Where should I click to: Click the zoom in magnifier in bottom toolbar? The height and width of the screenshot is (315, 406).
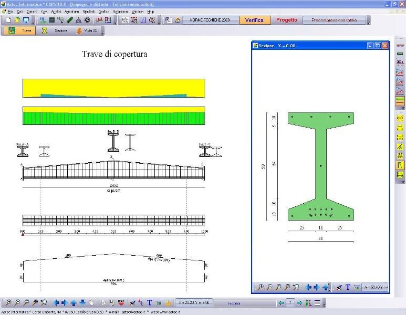click(8, 303)
